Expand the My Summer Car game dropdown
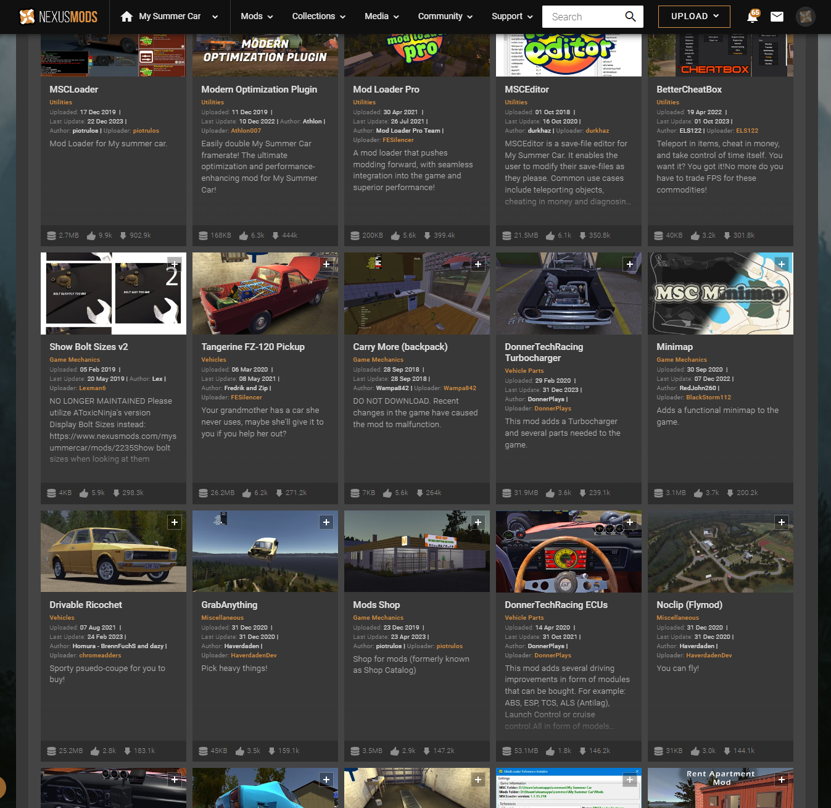 click(215, 17)
